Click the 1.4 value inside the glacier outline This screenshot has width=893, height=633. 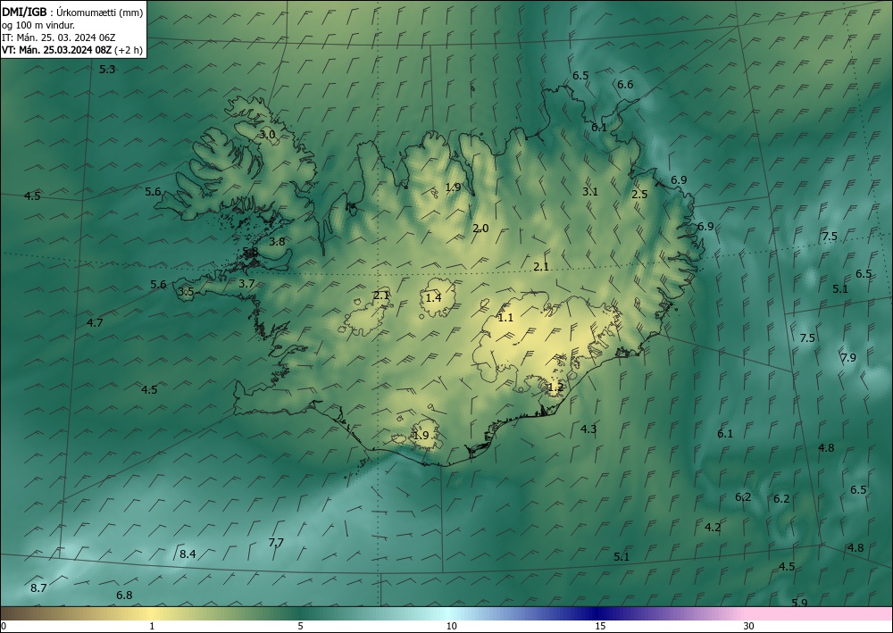point(433,297)
